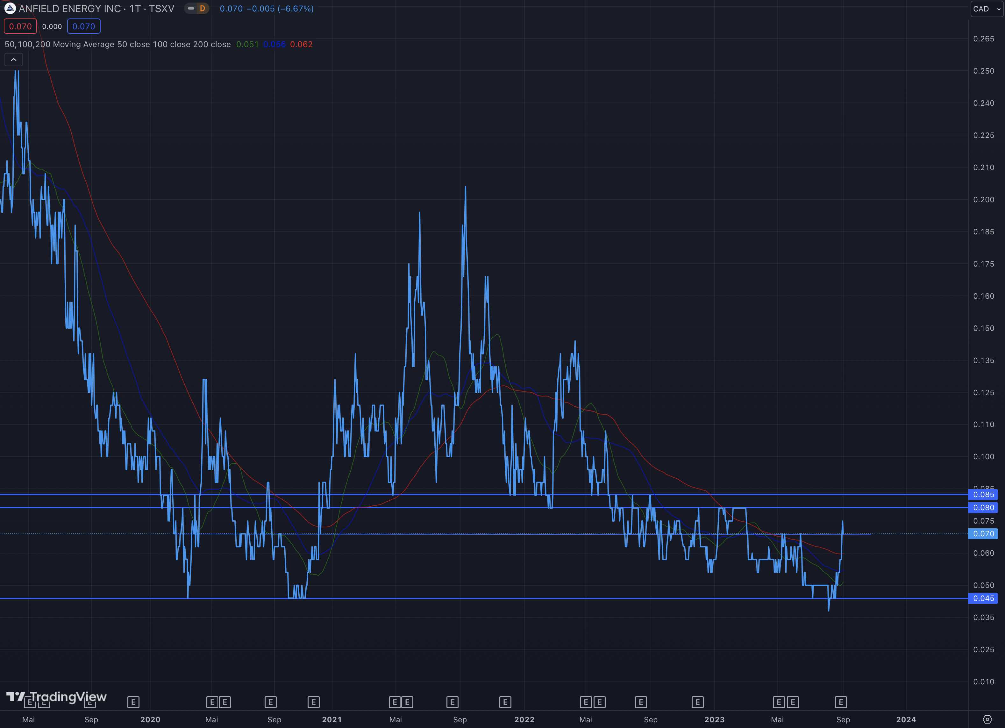Click the green 0.051 moving average value
The image size is (1005, 728).
[247, 44]
